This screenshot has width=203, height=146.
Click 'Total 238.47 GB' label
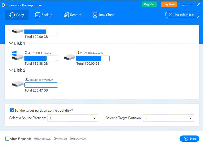coord(36,90)
